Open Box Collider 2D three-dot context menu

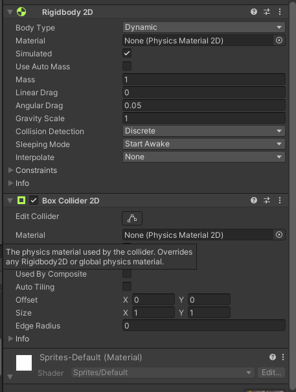pyautogui.click(x=280, y=200)
